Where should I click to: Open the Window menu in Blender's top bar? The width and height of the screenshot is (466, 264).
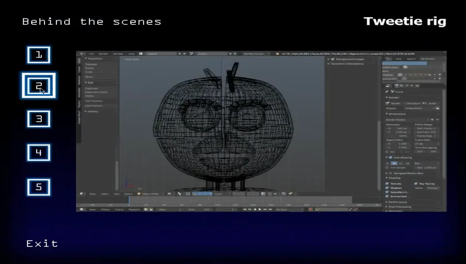(x=118, y=54)
